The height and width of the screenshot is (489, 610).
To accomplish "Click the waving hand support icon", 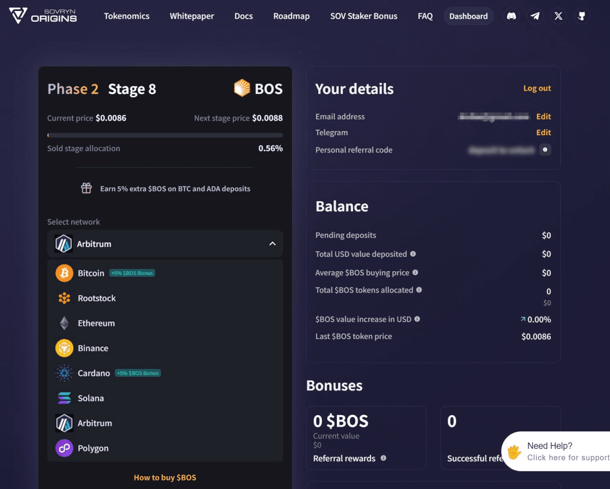I will [x=514, y=451].
